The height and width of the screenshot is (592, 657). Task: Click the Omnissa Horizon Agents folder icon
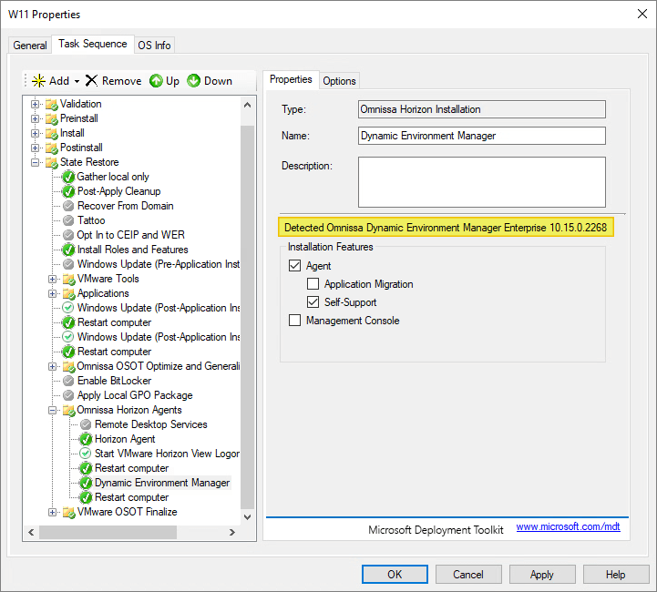[x=68, y=410]
